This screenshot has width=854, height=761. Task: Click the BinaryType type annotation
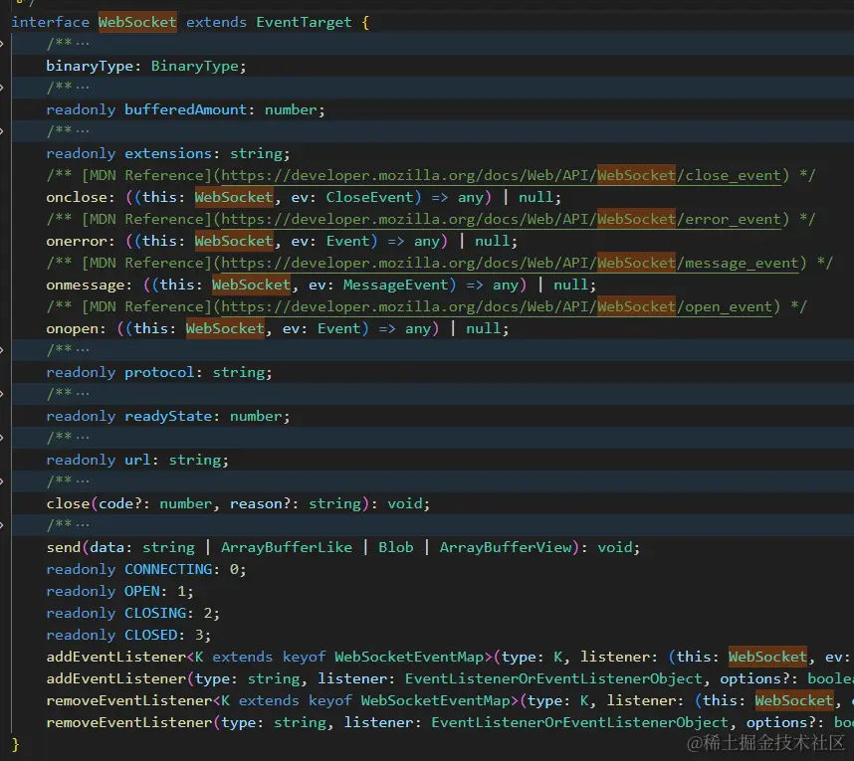(194, 67)
